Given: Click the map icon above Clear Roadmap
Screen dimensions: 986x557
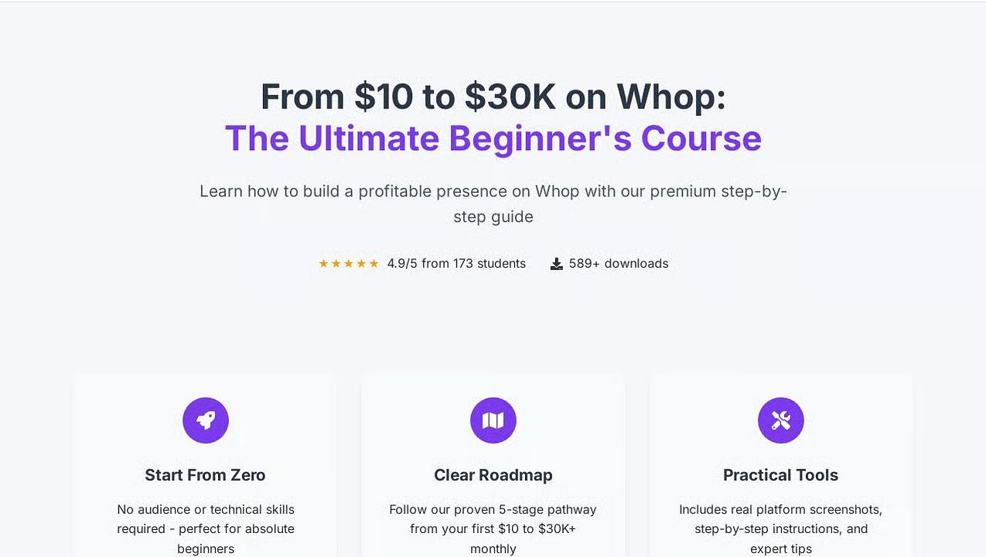Looking at the screenshot, I should point(493,420).
